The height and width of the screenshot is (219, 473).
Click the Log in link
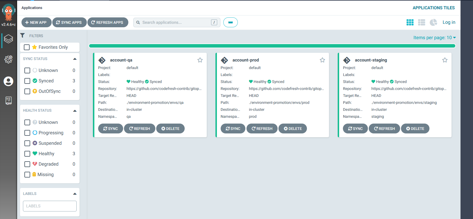click(x=449, y=22)
